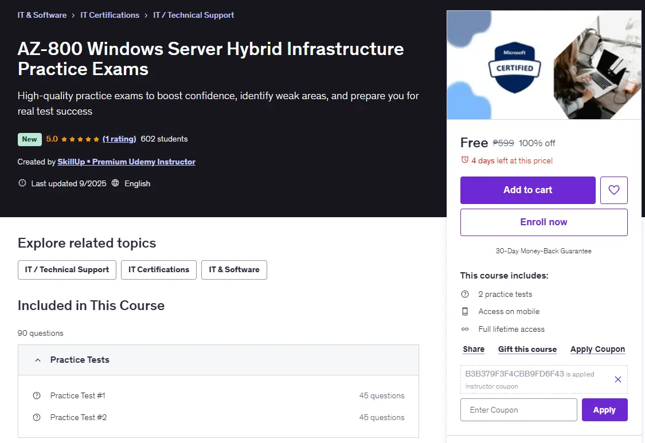This screenshot has width=645, height=443.
Task: Focus the Enter Coupon field
Action: point(519,410)
